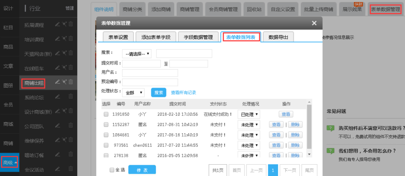Open 未处理 status dropdown for record 1084681
The image size is (405, 176).
click(x=249, y=135)
